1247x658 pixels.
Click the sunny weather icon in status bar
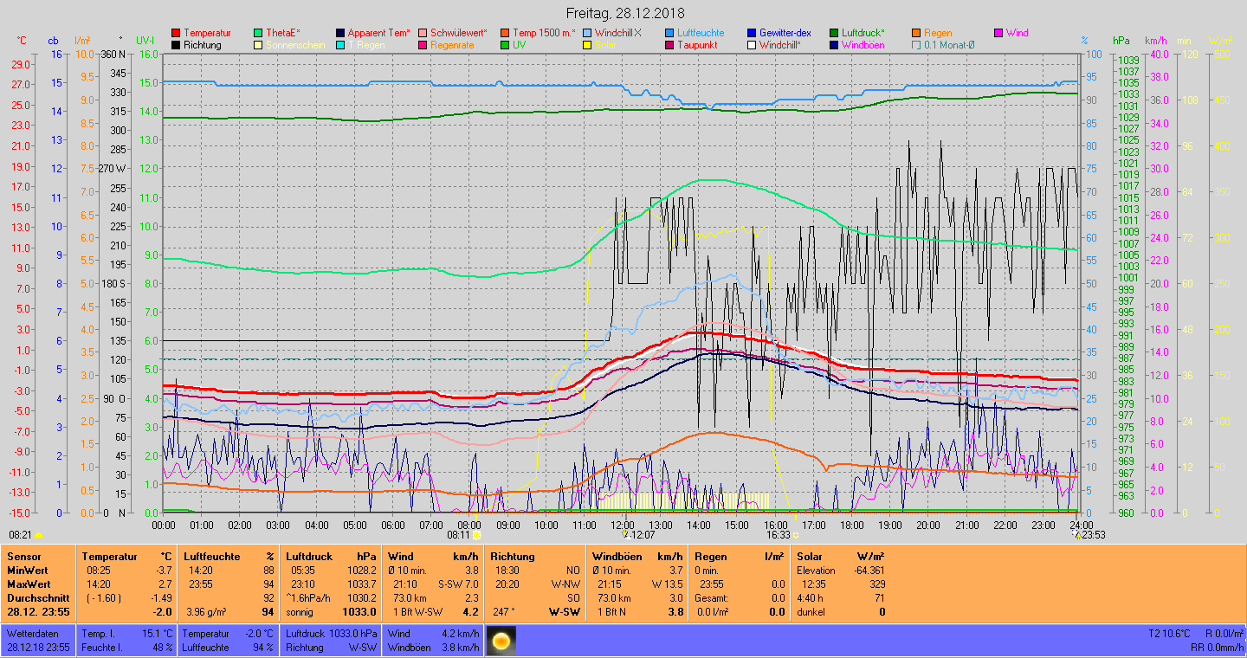(x=501, y=642)
